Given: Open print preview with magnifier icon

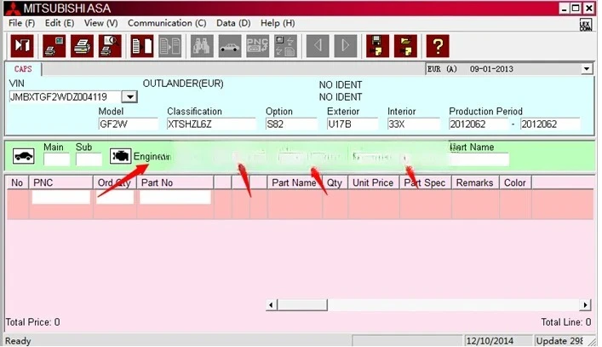Looking at the screenshot, I should point(110,46).
